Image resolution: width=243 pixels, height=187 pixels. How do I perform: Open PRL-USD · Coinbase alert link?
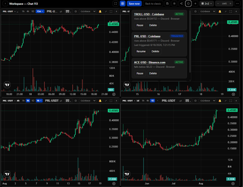click(x=147, y=36)
